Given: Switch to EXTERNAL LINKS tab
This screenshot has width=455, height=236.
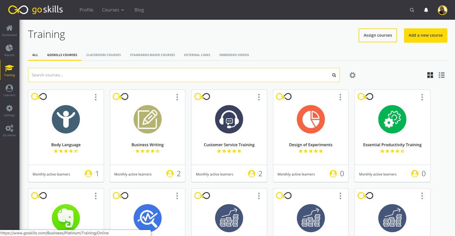Looking at the screenshot, I should pyautogui.click(x=197, y=55).
